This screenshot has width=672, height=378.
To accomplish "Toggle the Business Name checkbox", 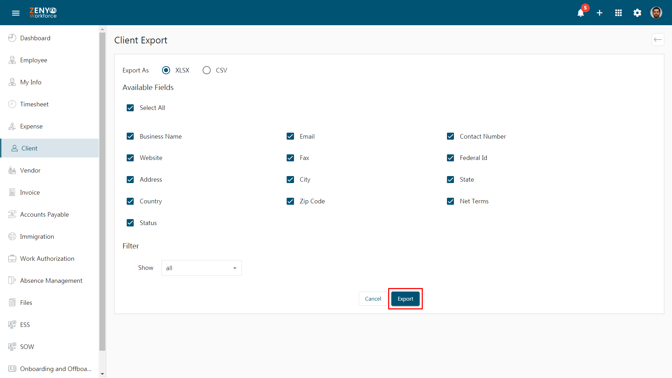I will point(131,136).
